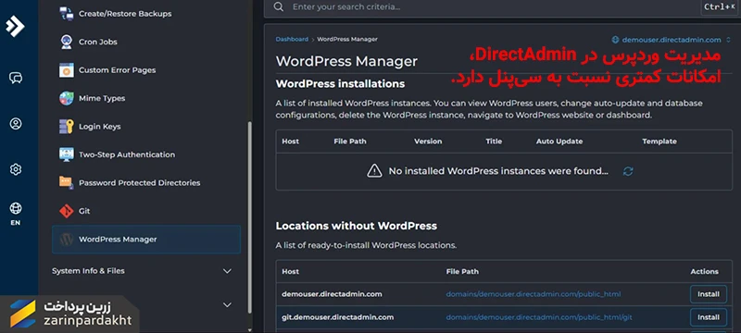Click the Mime Types icon

(x=66, y=98)
